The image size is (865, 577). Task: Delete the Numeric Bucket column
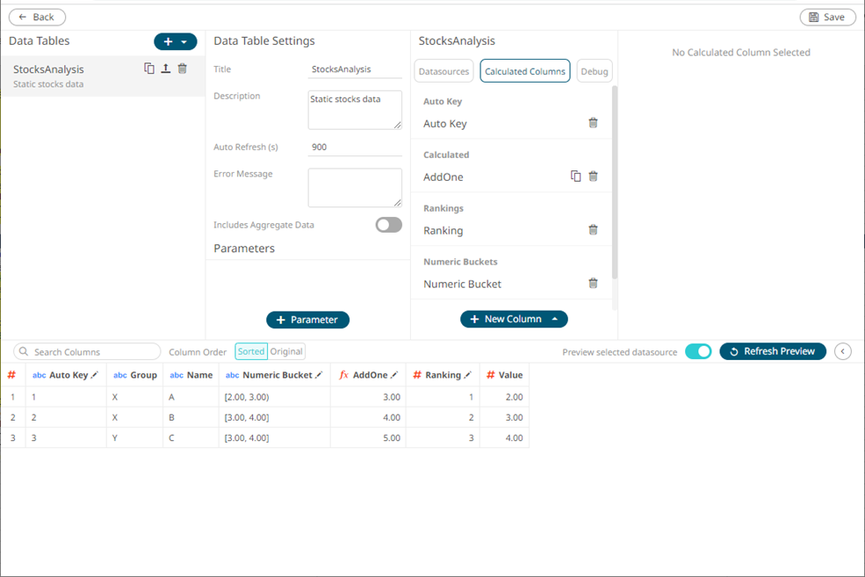pos(593,284)
